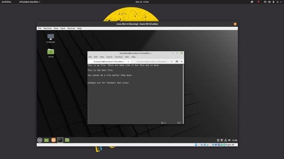The image size is (284, 159).
Task: Click the VirtualBox keyboard capture status icon
Action: point(224,145)
